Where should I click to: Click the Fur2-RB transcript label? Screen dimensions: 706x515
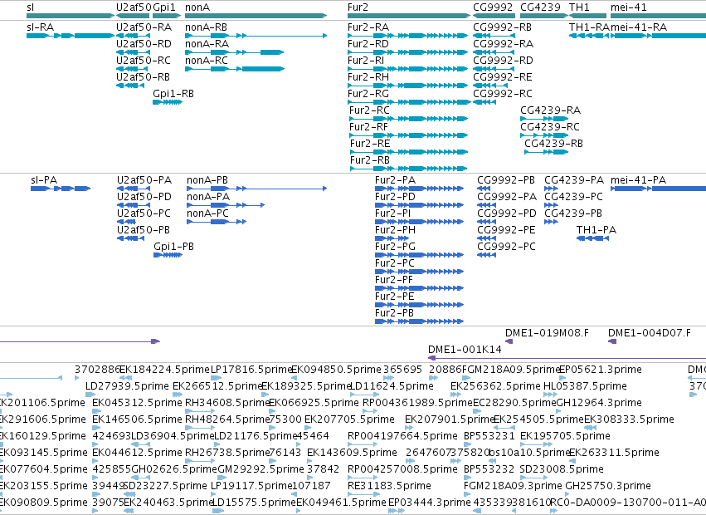click(370, 160)
